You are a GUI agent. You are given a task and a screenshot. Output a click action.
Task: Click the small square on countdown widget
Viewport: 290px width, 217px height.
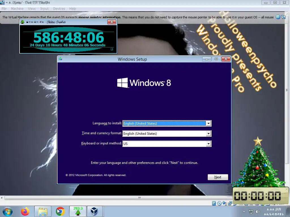click(112, 49)
